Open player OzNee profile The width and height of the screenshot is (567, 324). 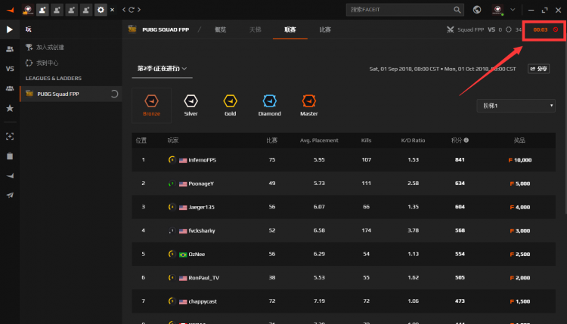pyautogui.click(x=197, y=255)
